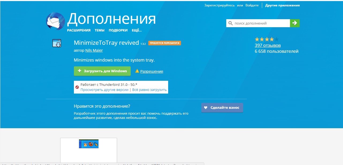Screen dimensions: 343x165
Task: Click text Minimizes windows into the system tray.
Action: pos(114,60)
